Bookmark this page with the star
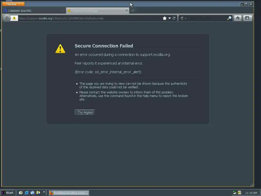Viewport: 261px width, 196px height. coord(165,18)
